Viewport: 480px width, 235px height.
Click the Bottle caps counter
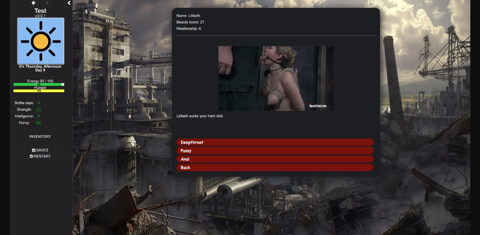38,103
